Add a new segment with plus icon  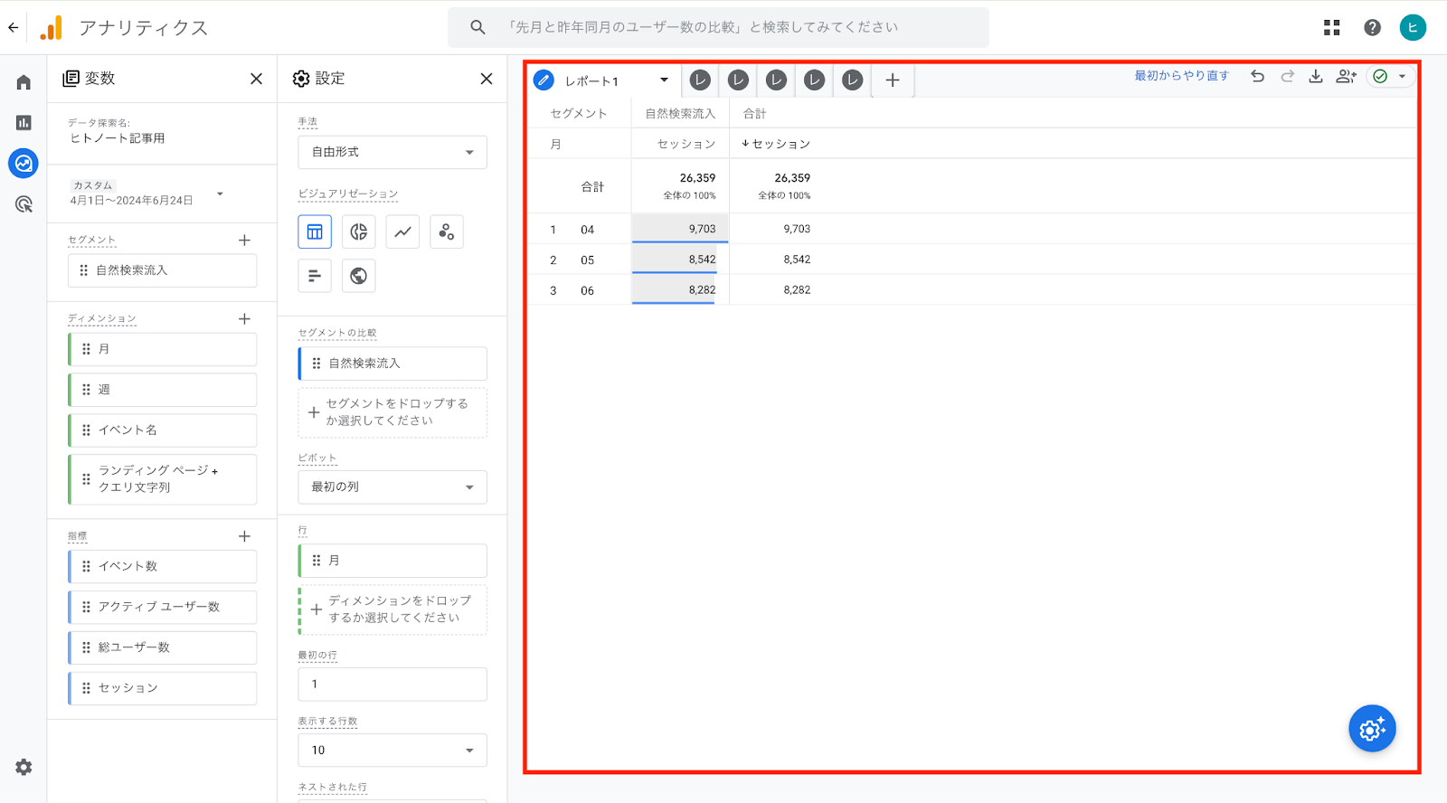(244, 240)
